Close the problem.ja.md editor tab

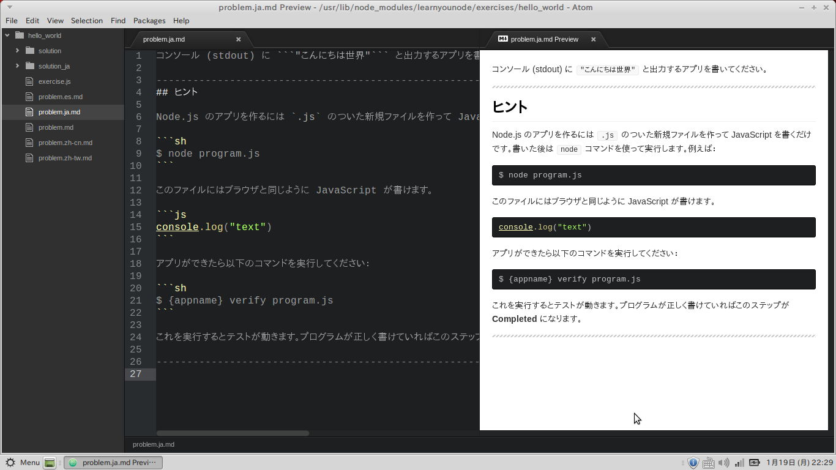click(239, 39)
